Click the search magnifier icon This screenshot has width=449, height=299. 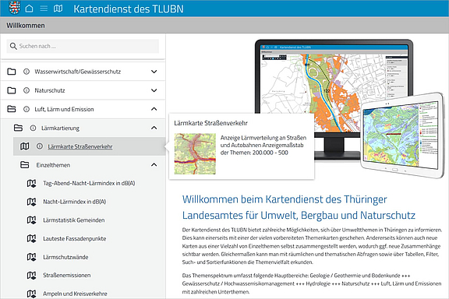(x=13, y=46)
